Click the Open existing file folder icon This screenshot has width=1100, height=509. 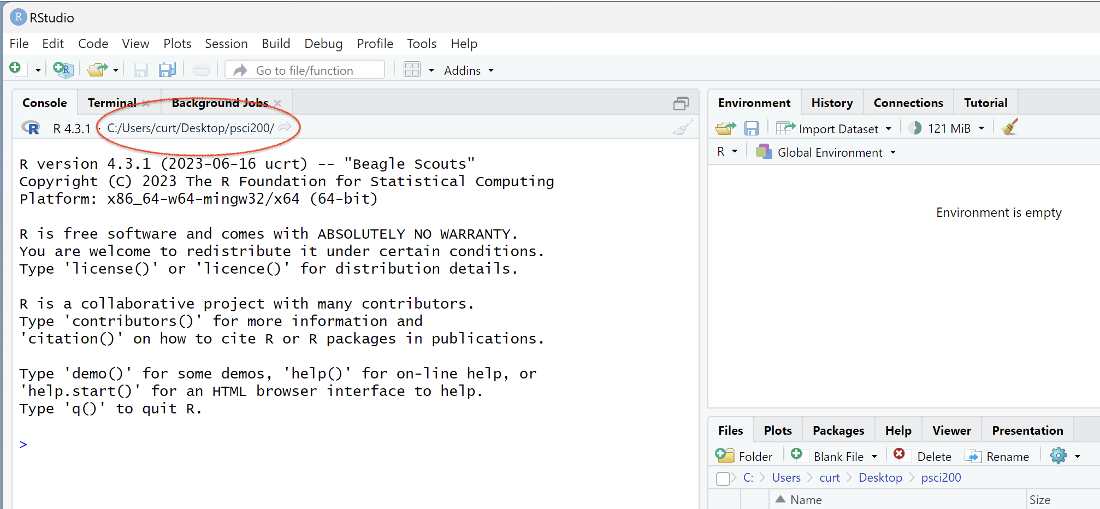[97, 69]
